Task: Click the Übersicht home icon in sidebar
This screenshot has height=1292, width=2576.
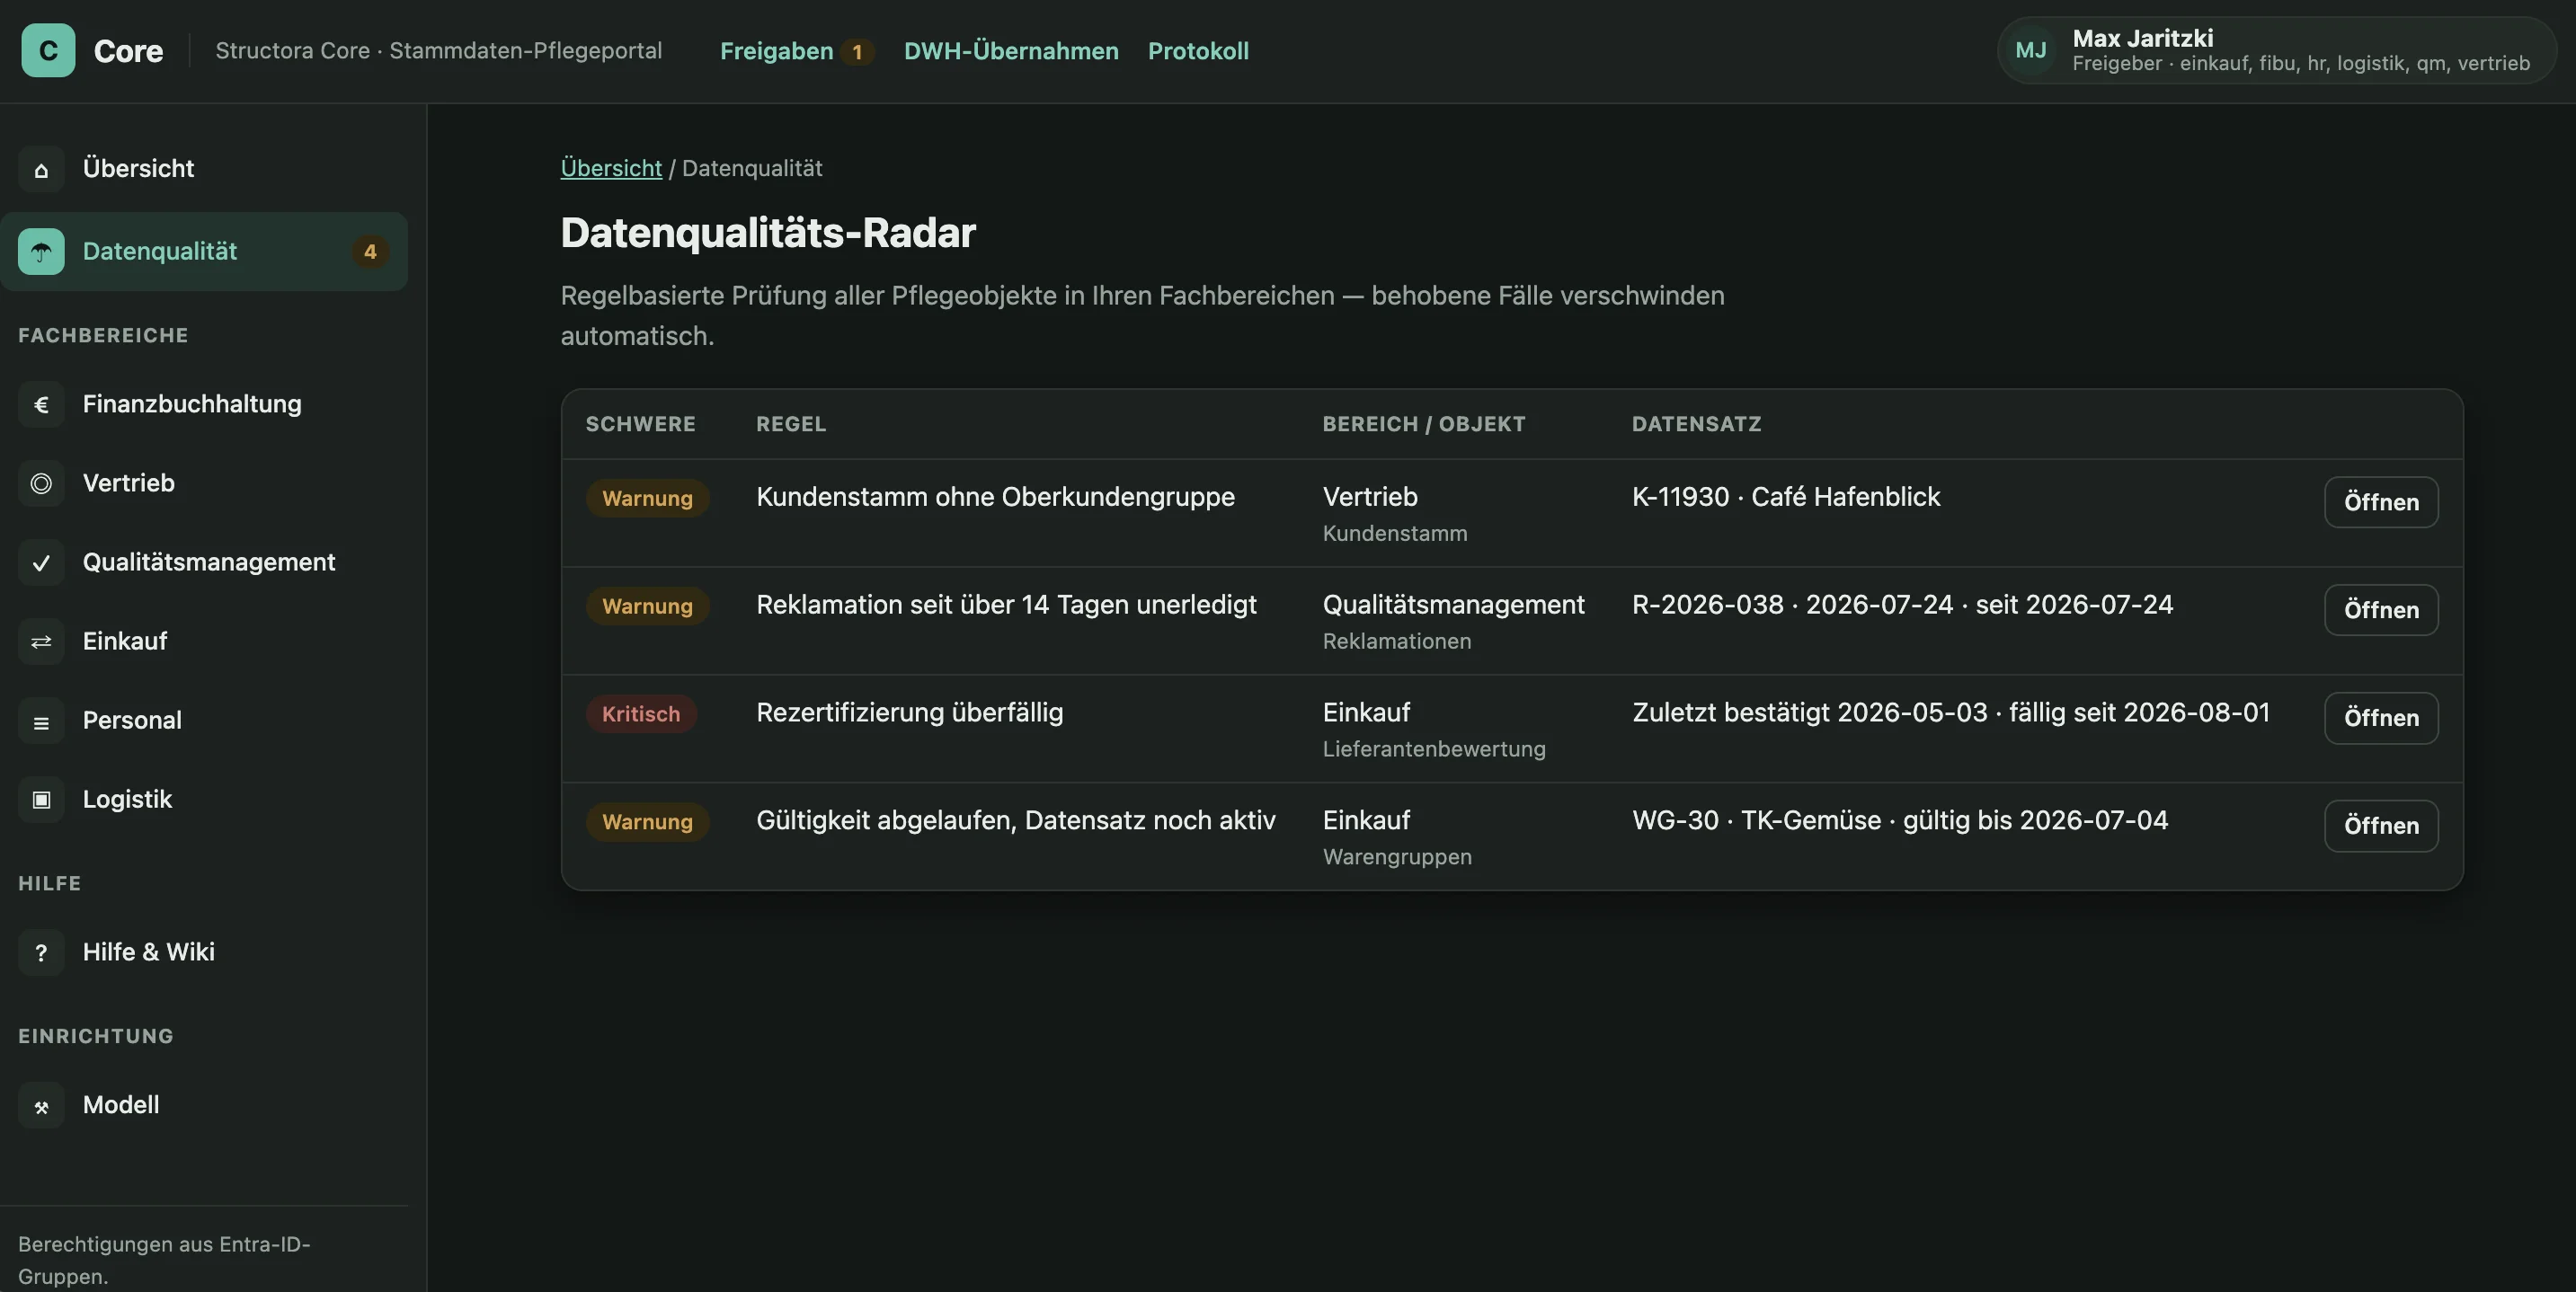Action: 41,168
